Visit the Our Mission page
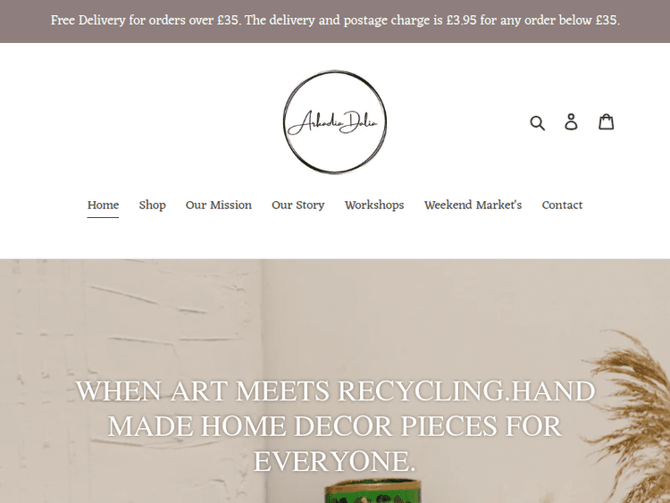The width and height of the screenshot is (670, 503). [218, 205]
